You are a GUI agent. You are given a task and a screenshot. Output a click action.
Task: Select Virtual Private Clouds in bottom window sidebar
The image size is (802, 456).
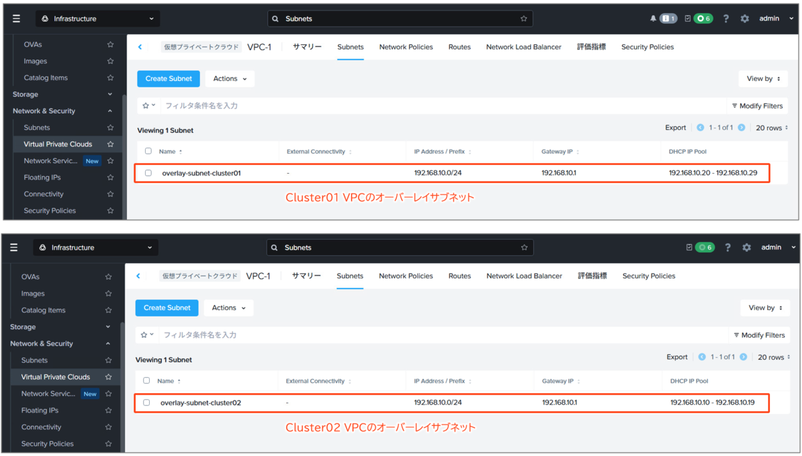click(55, 377)
